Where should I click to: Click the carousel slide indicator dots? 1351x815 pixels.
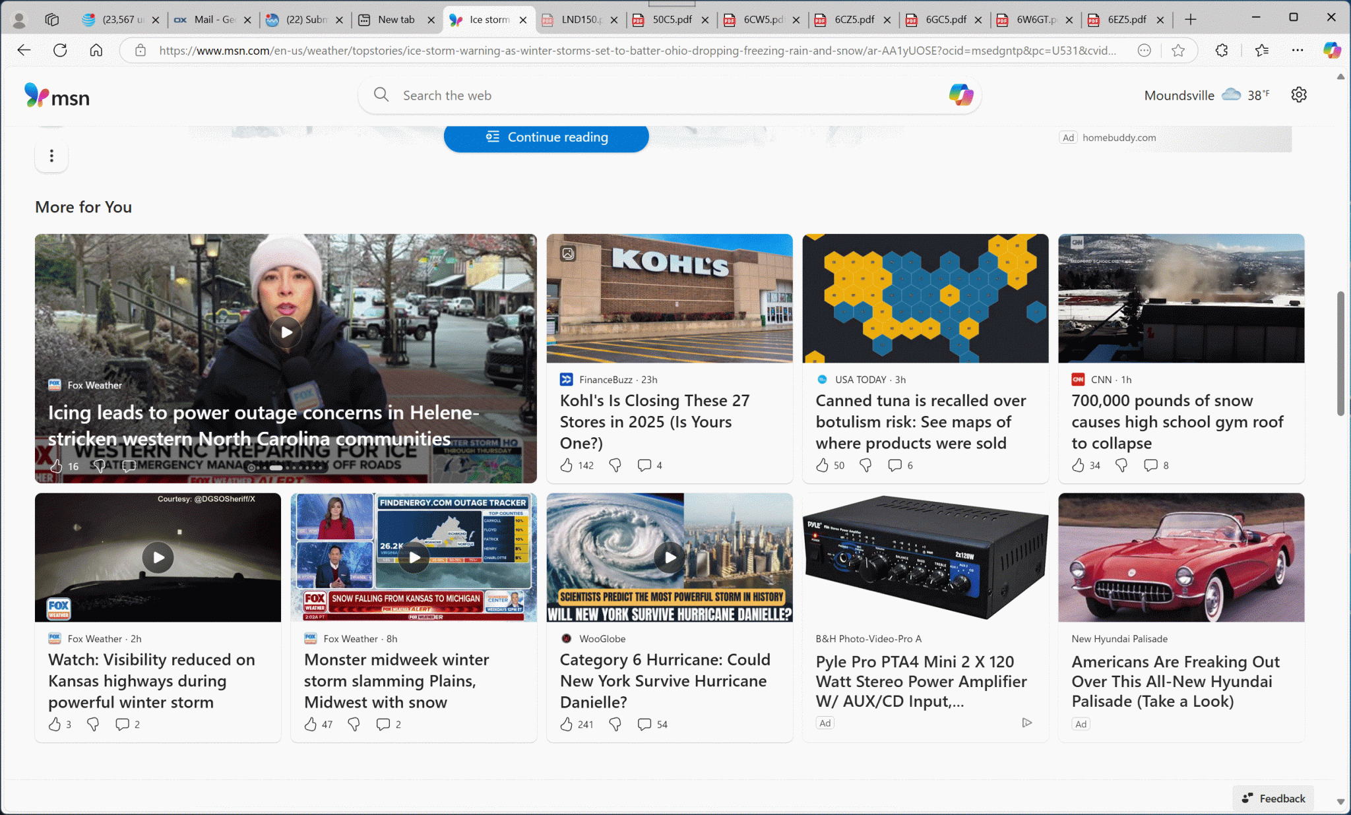click(286, 468)
